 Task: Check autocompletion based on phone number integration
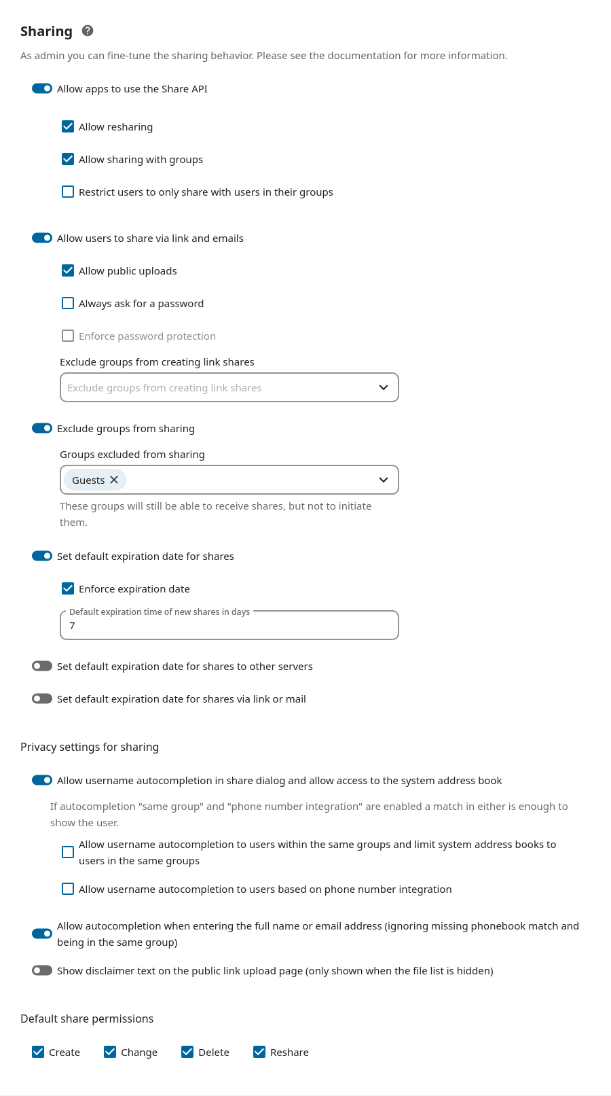[x=68, y=889]
